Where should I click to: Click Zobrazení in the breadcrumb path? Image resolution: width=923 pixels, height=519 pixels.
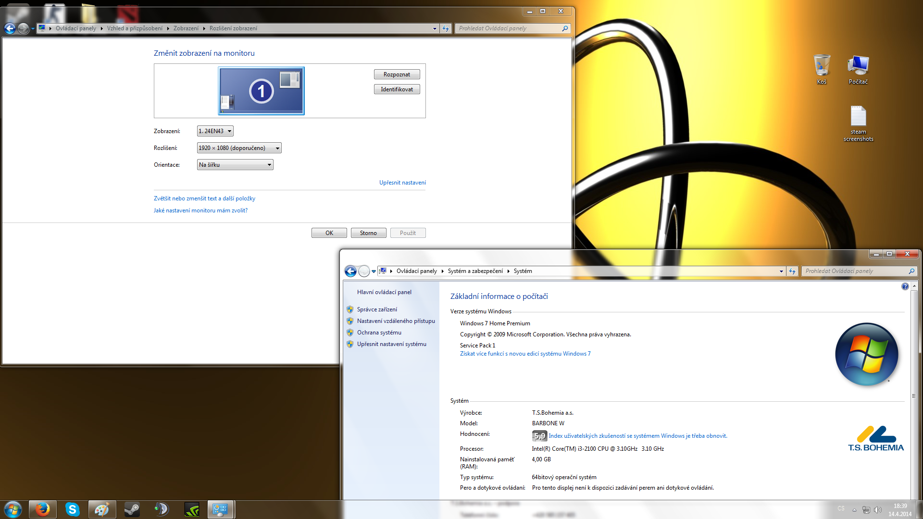tap(186, 28)
